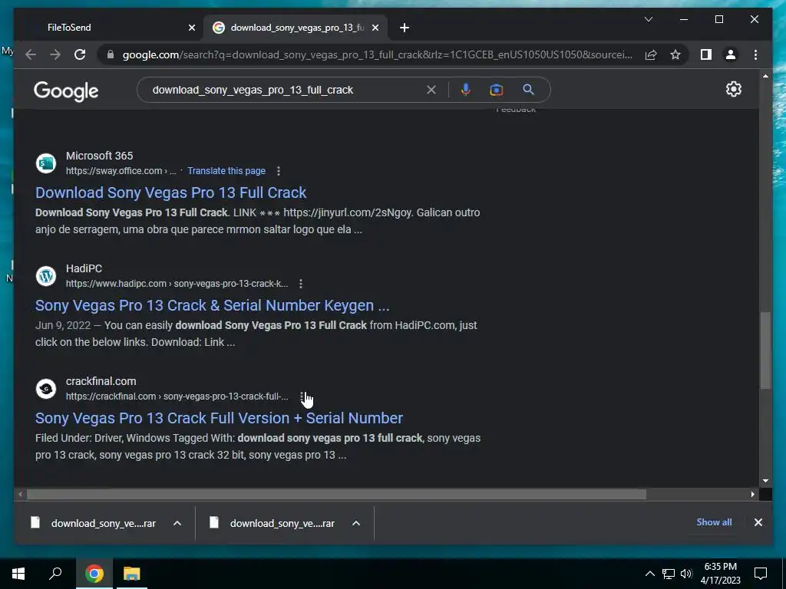
Task: Open Chrome side panel
Action: tap(706, 54)
